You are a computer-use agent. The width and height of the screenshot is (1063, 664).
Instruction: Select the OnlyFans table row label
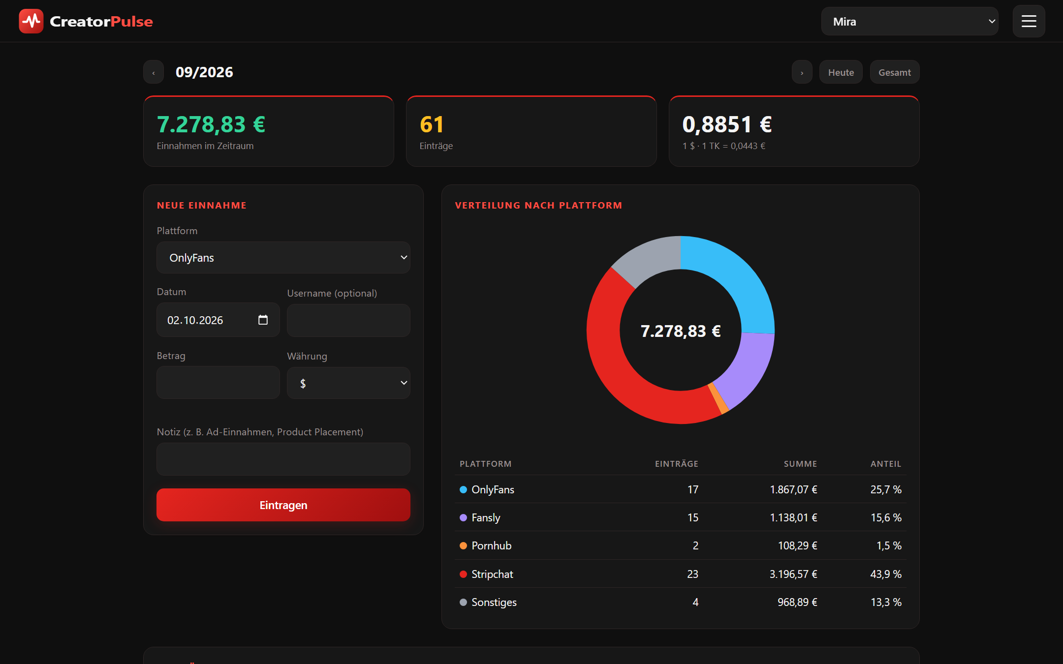click(493, 489)
